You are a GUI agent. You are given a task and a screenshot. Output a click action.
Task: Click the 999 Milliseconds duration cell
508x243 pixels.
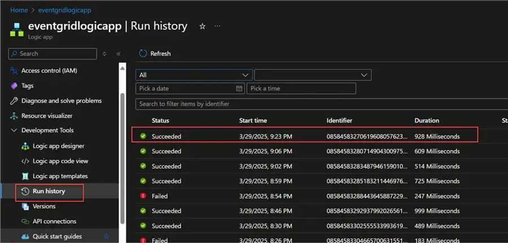437,211
